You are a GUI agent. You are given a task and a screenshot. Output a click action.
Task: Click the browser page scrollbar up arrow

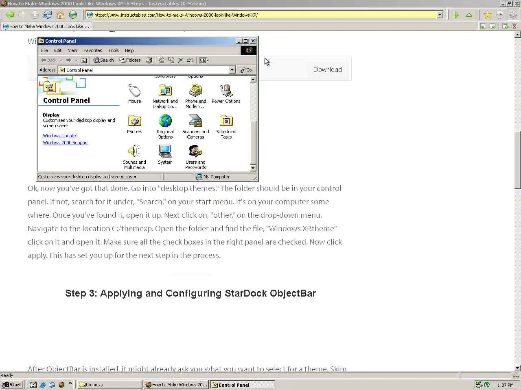click(517, 35)
